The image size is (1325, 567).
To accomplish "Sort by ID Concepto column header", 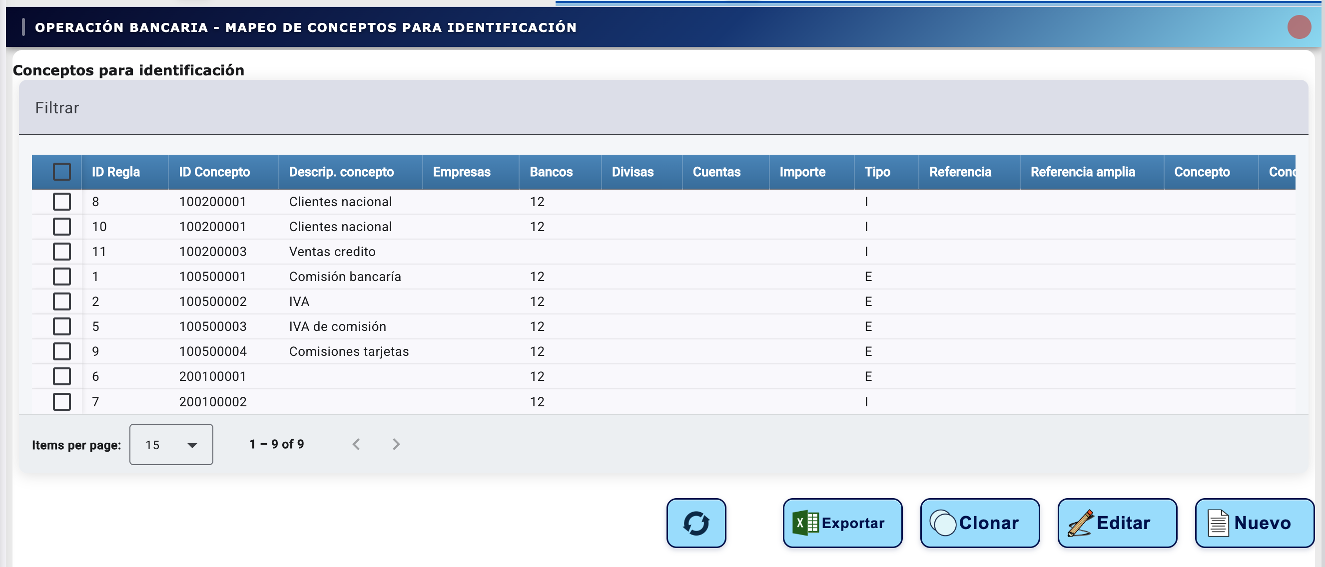I will (x=214, y=172).
